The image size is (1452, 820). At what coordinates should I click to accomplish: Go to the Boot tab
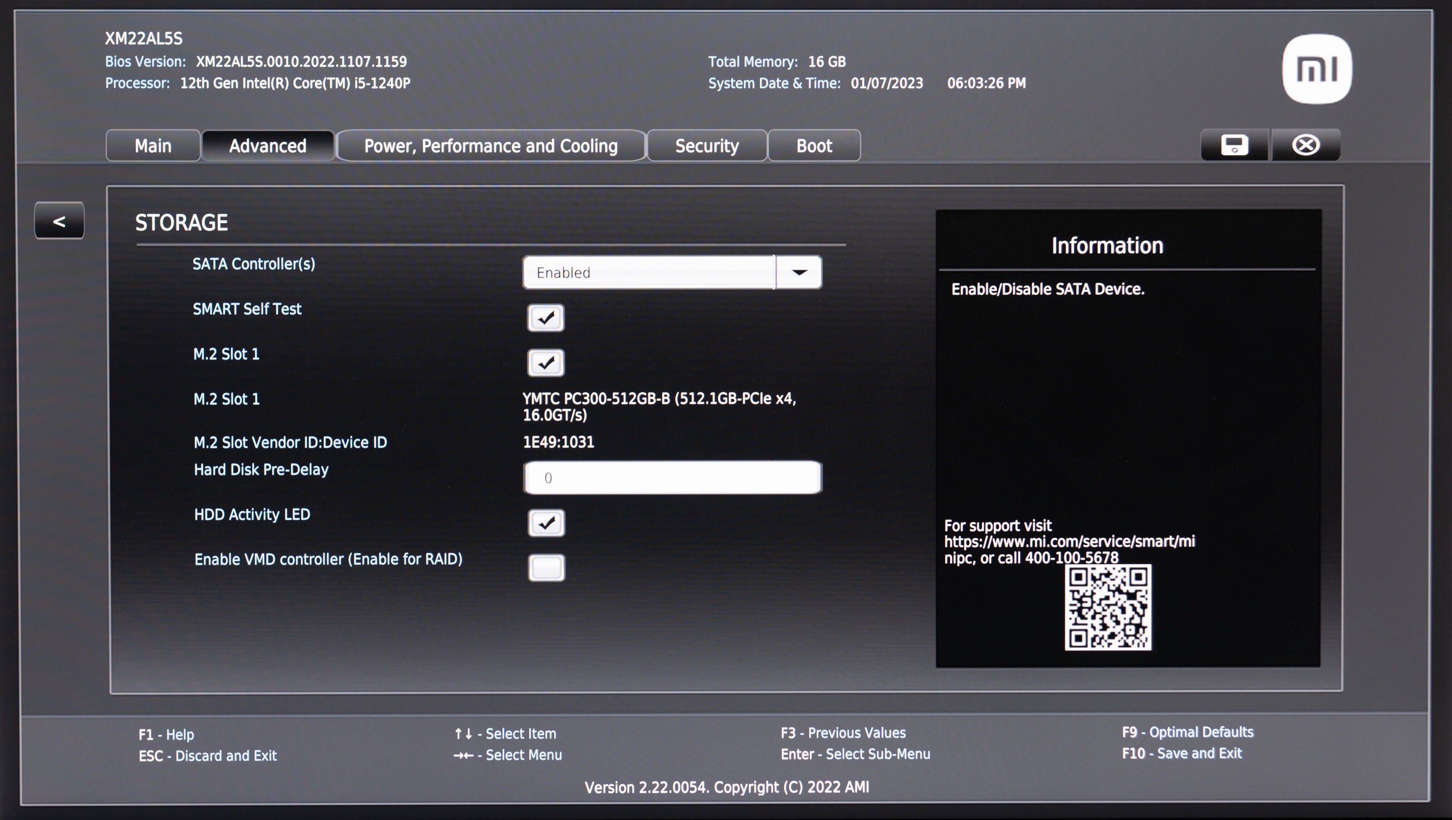pyautogui.click(x=814, y=146)
